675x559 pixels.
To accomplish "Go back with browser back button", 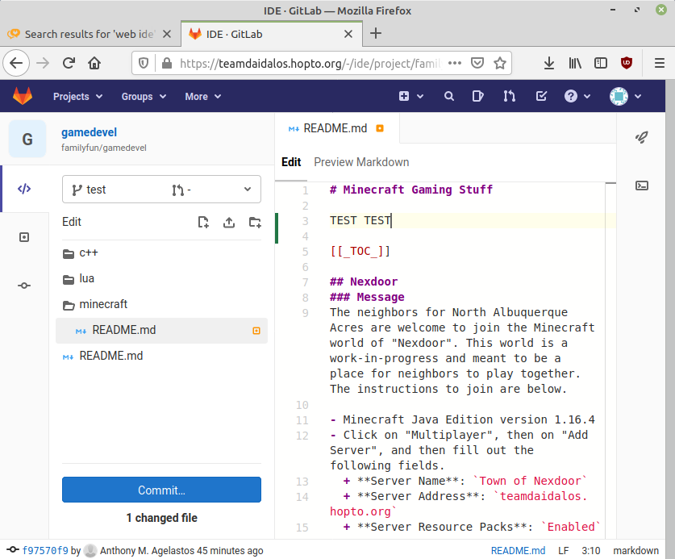I will [x=16, y=63].
